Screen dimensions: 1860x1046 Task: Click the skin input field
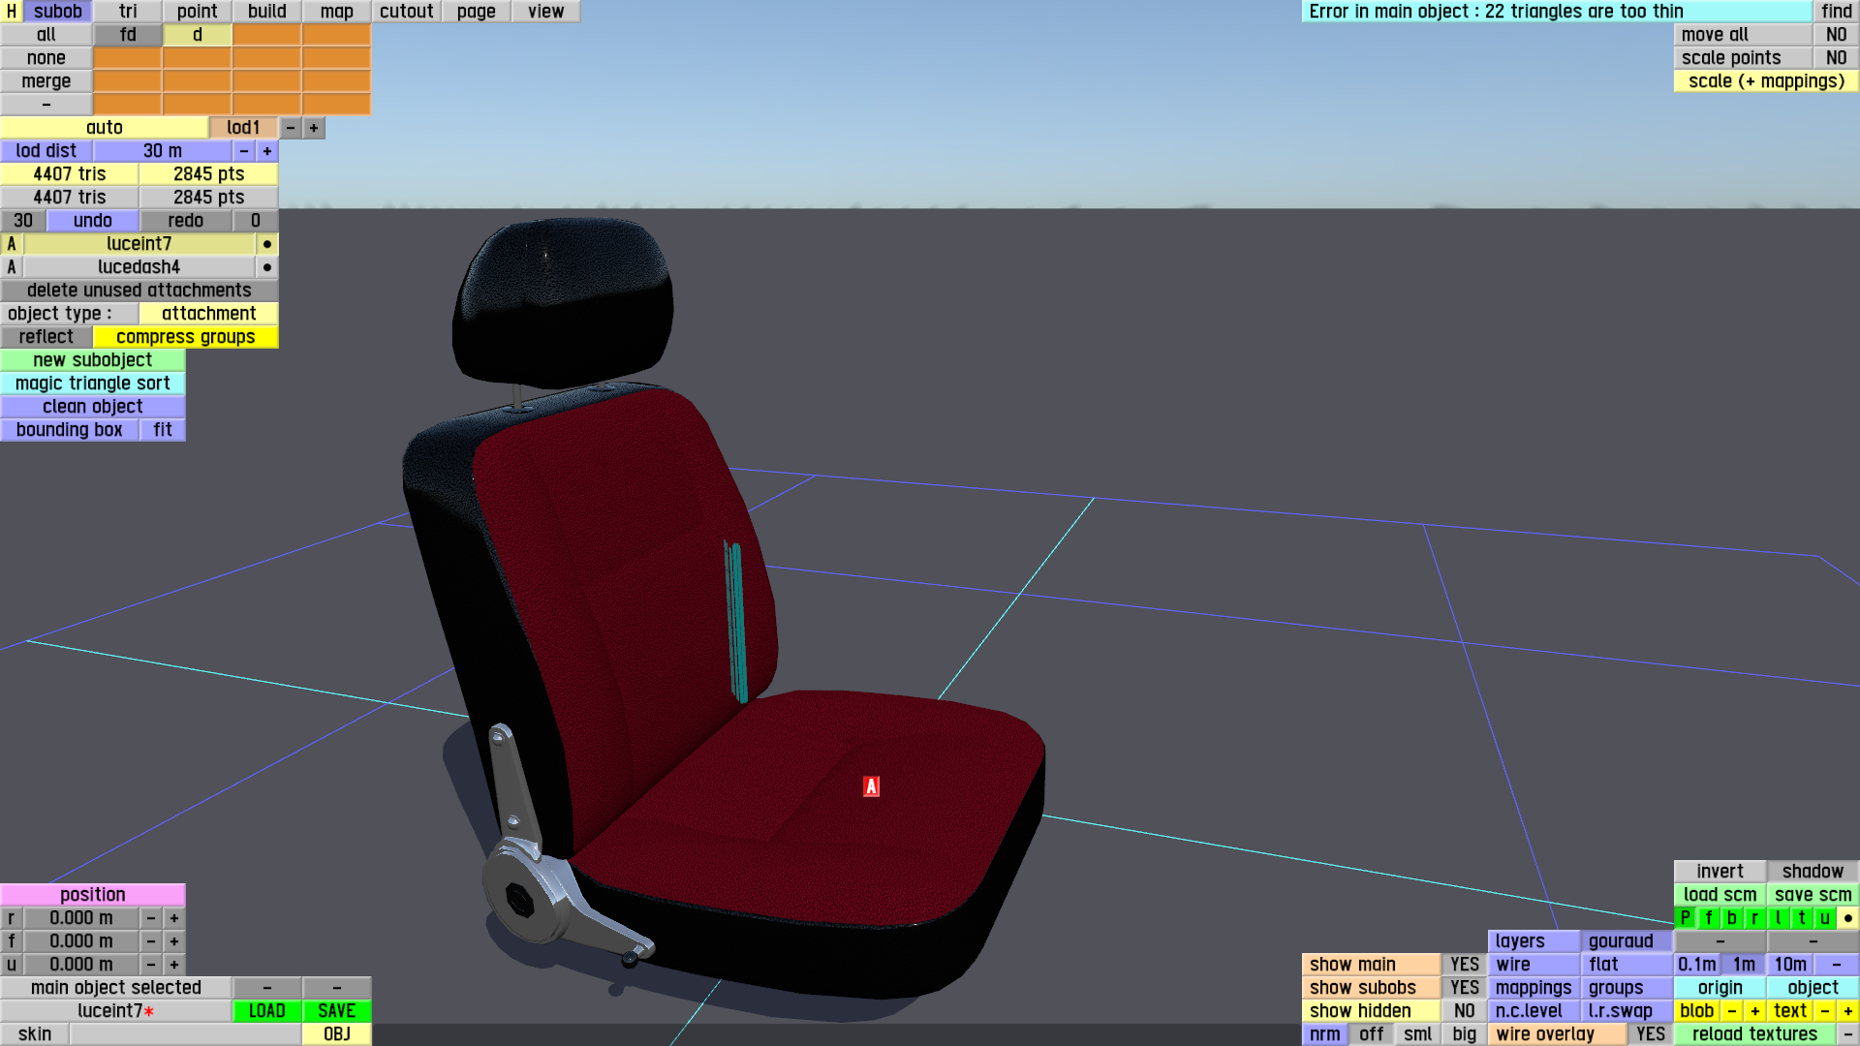tap(185, 1034)
